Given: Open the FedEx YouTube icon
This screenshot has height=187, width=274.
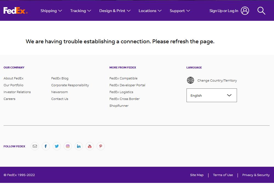Looking at the screenshot, I should tap(90, 146).
